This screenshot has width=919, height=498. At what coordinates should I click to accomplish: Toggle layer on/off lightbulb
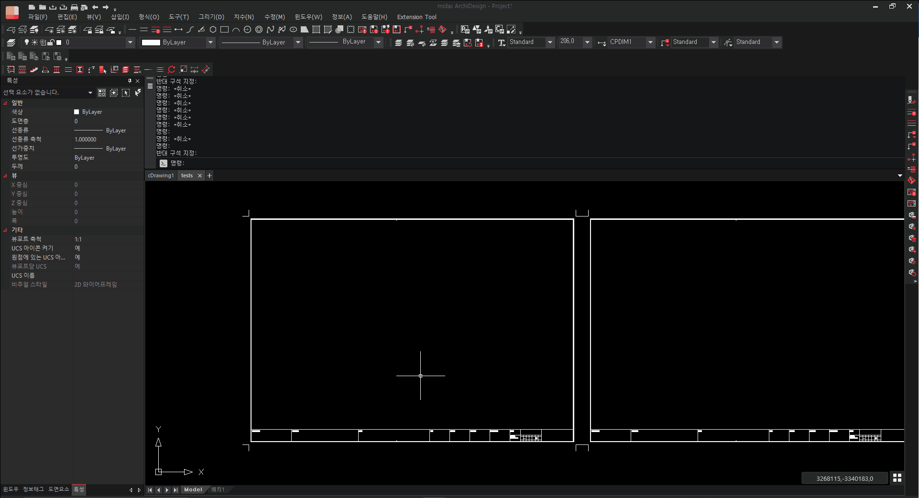coord(27,43)
